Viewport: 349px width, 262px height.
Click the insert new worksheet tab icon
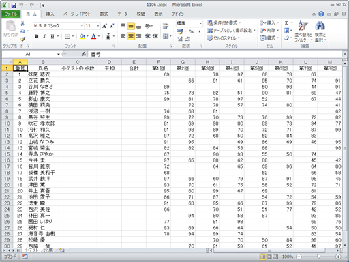coord(62,250)
